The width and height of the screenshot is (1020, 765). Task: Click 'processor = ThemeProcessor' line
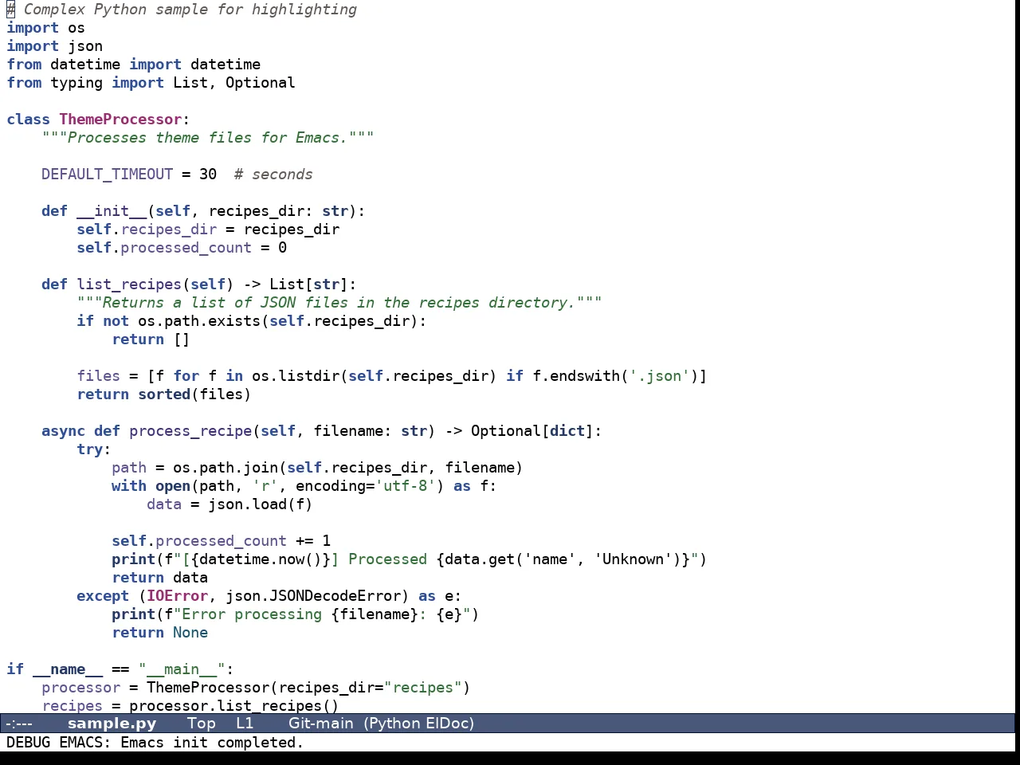pyautogui.click(x=256, y=688)
